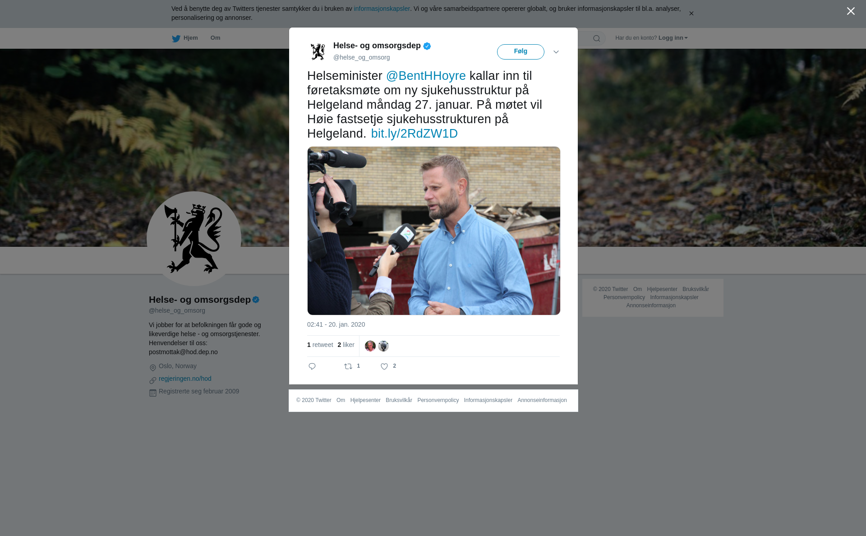This screenshot has width=866, height=536.
Task: View the 2 liker list
Action: point(346,345)
